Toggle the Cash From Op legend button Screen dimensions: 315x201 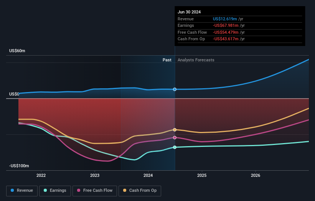(140, 191)
